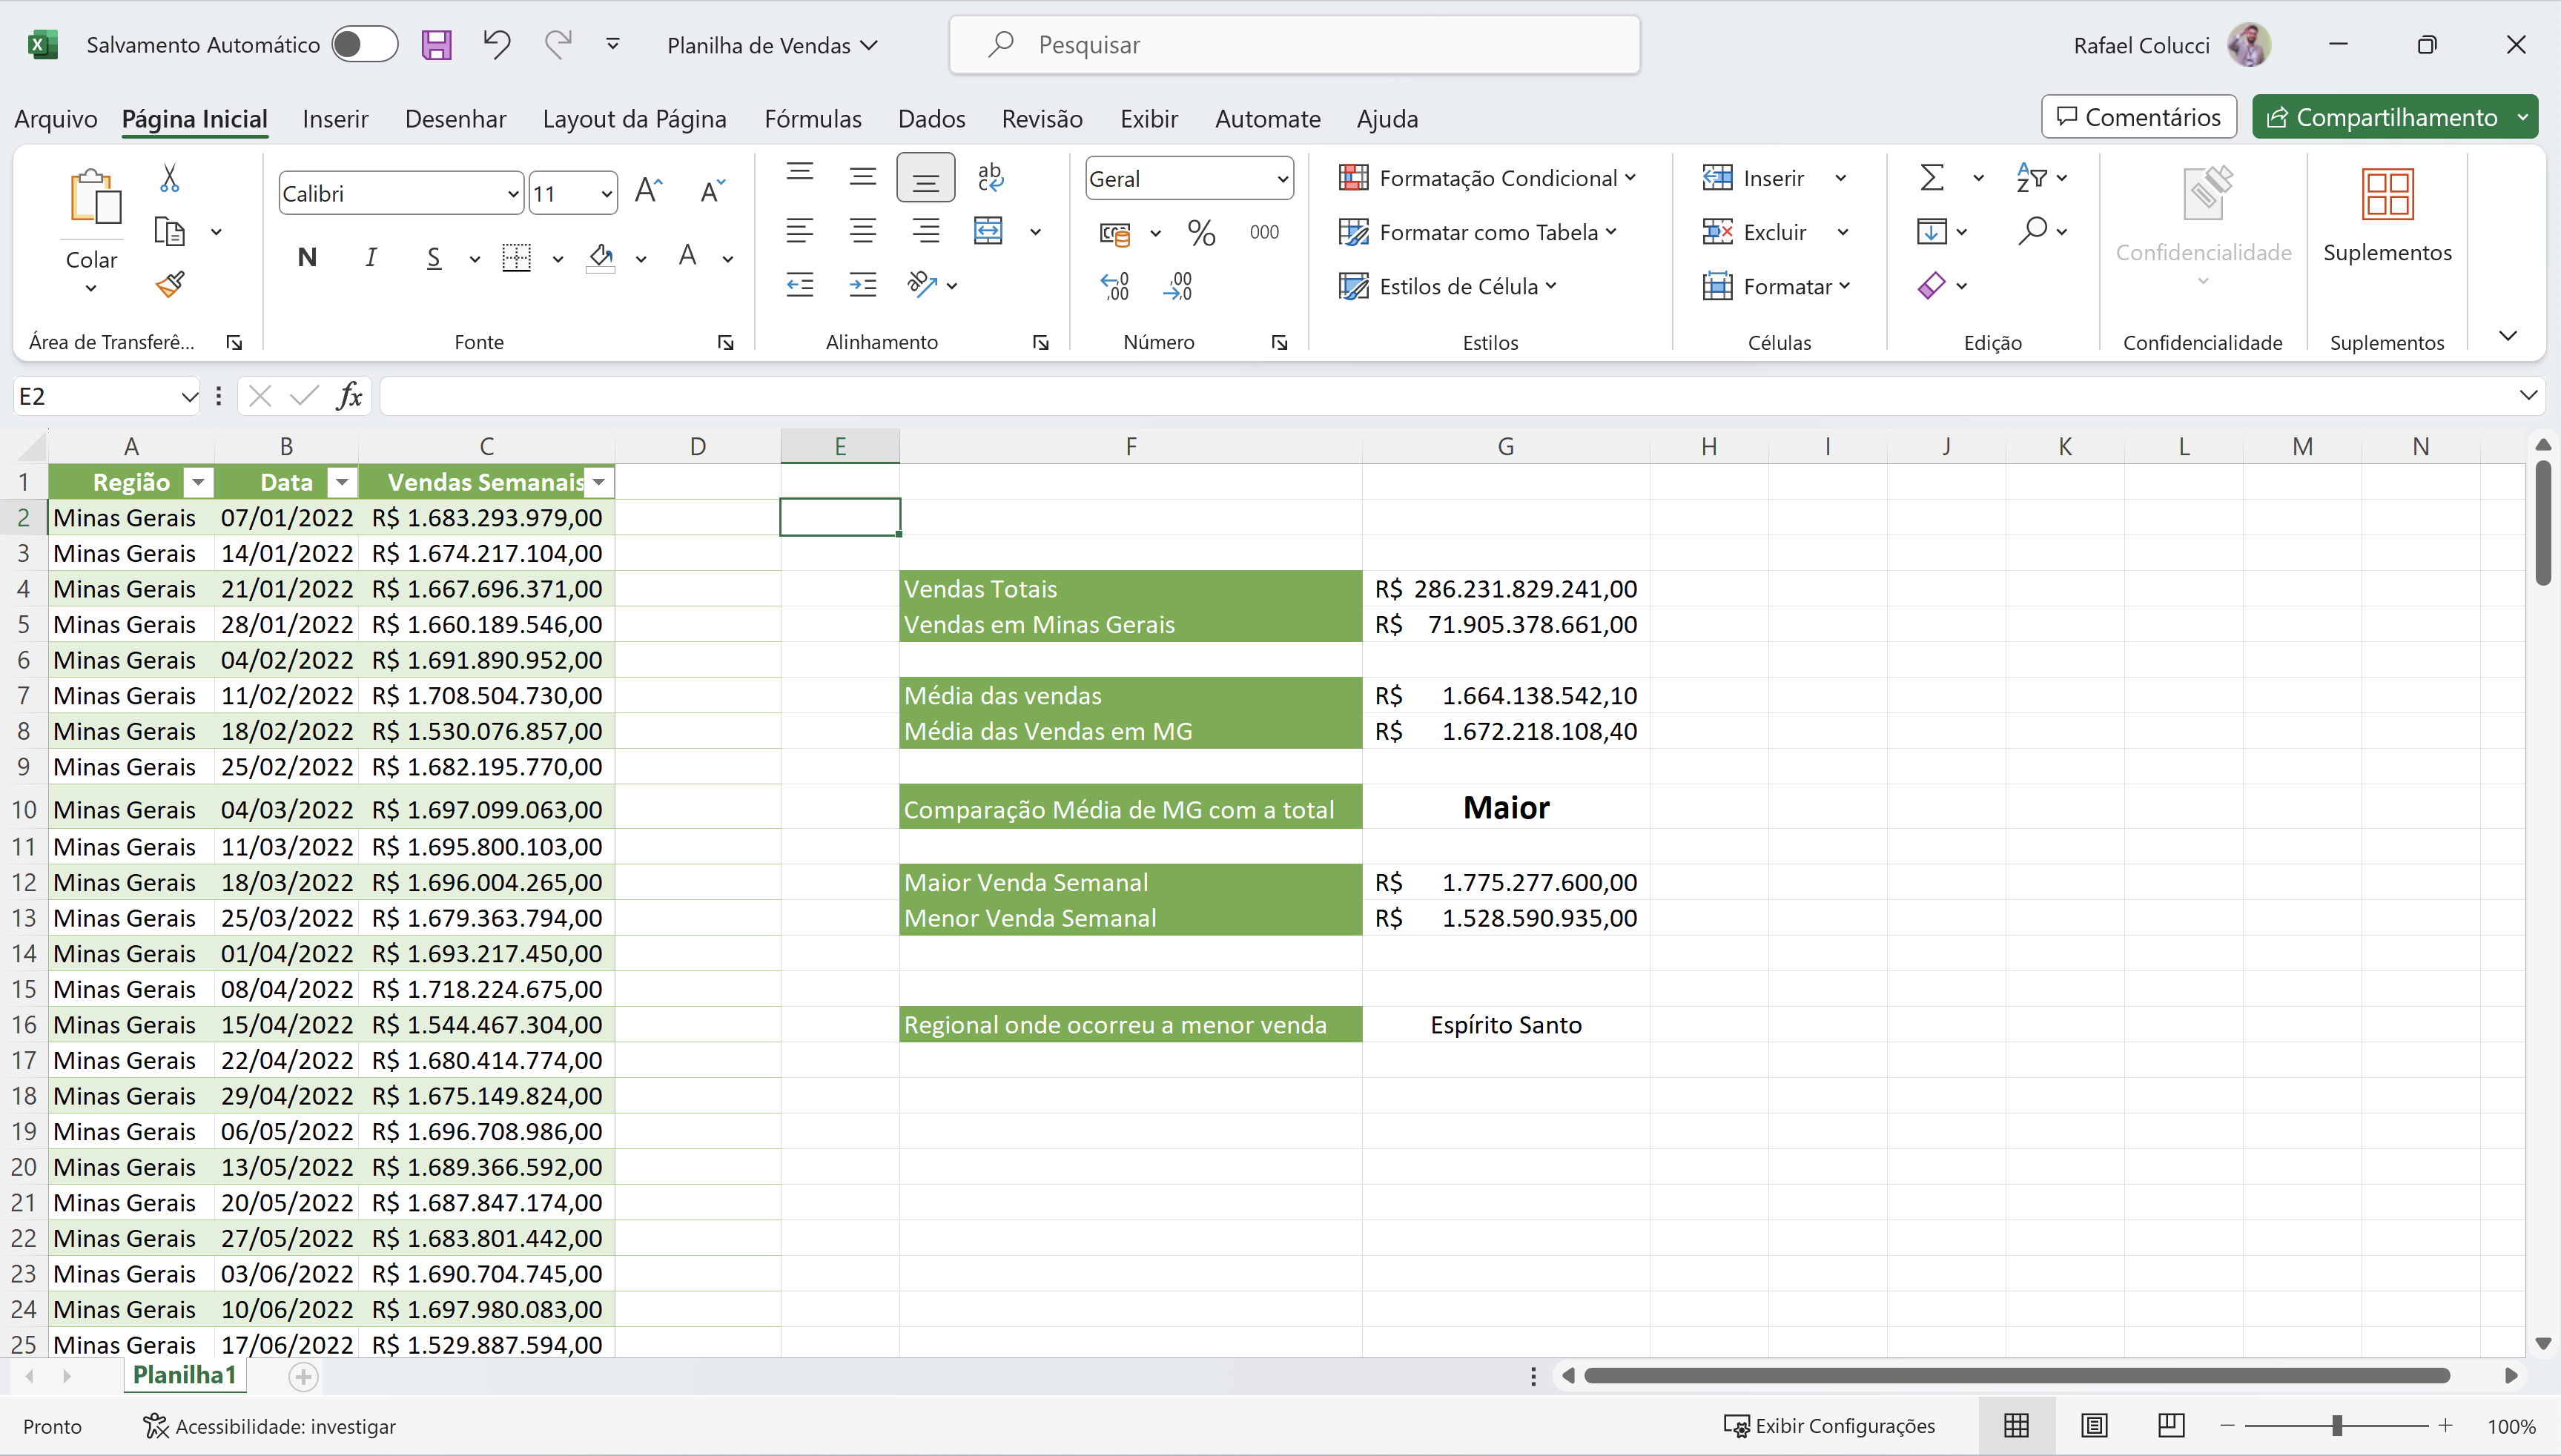Center text horizontally in the cell

click(862, 231)
